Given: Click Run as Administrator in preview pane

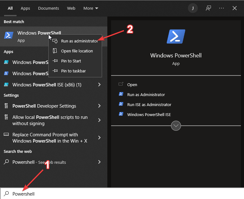Looking at the screenshot, I should point(146,95).
